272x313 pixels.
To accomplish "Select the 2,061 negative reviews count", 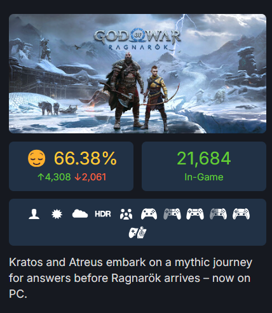I will point(90,177).
